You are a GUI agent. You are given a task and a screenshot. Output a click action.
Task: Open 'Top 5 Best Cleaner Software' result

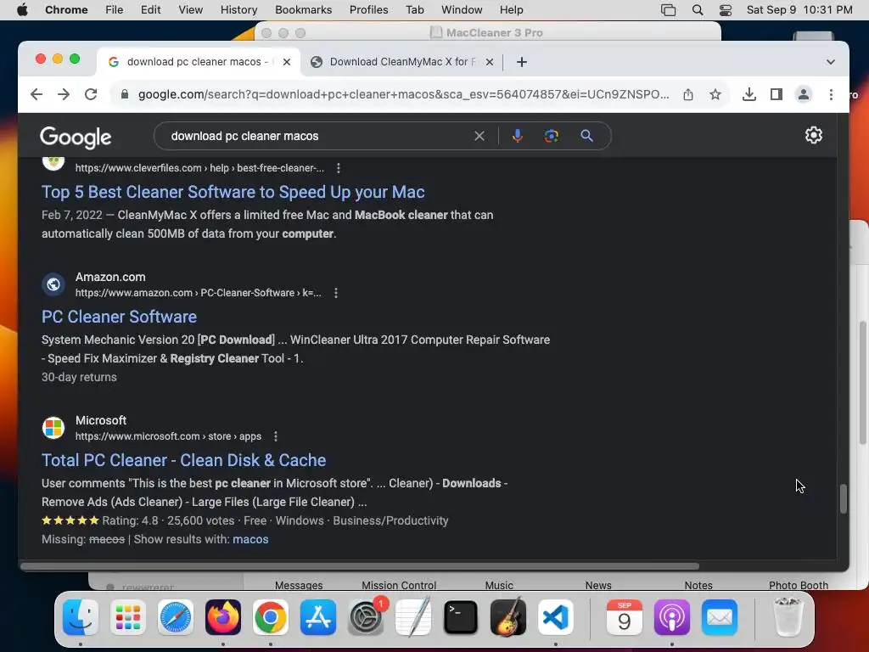pyautogui.click(x=233, y=192)
